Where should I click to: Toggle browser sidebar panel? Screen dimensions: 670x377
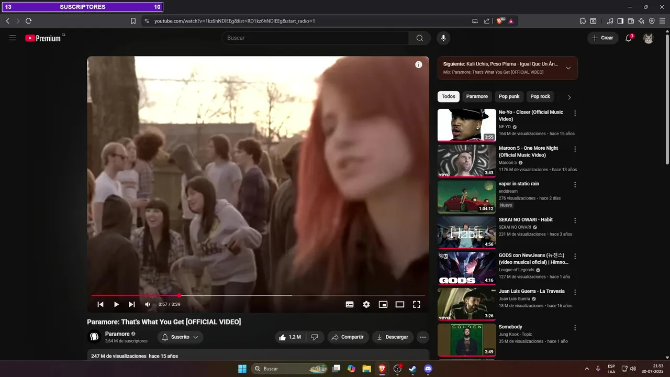point(620,21)
